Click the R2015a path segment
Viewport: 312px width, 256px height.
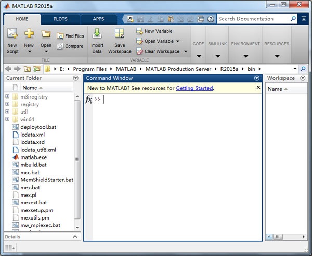pos(229,69)
